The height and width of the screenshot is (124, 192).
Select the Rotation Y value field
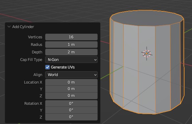pos(71,110)
